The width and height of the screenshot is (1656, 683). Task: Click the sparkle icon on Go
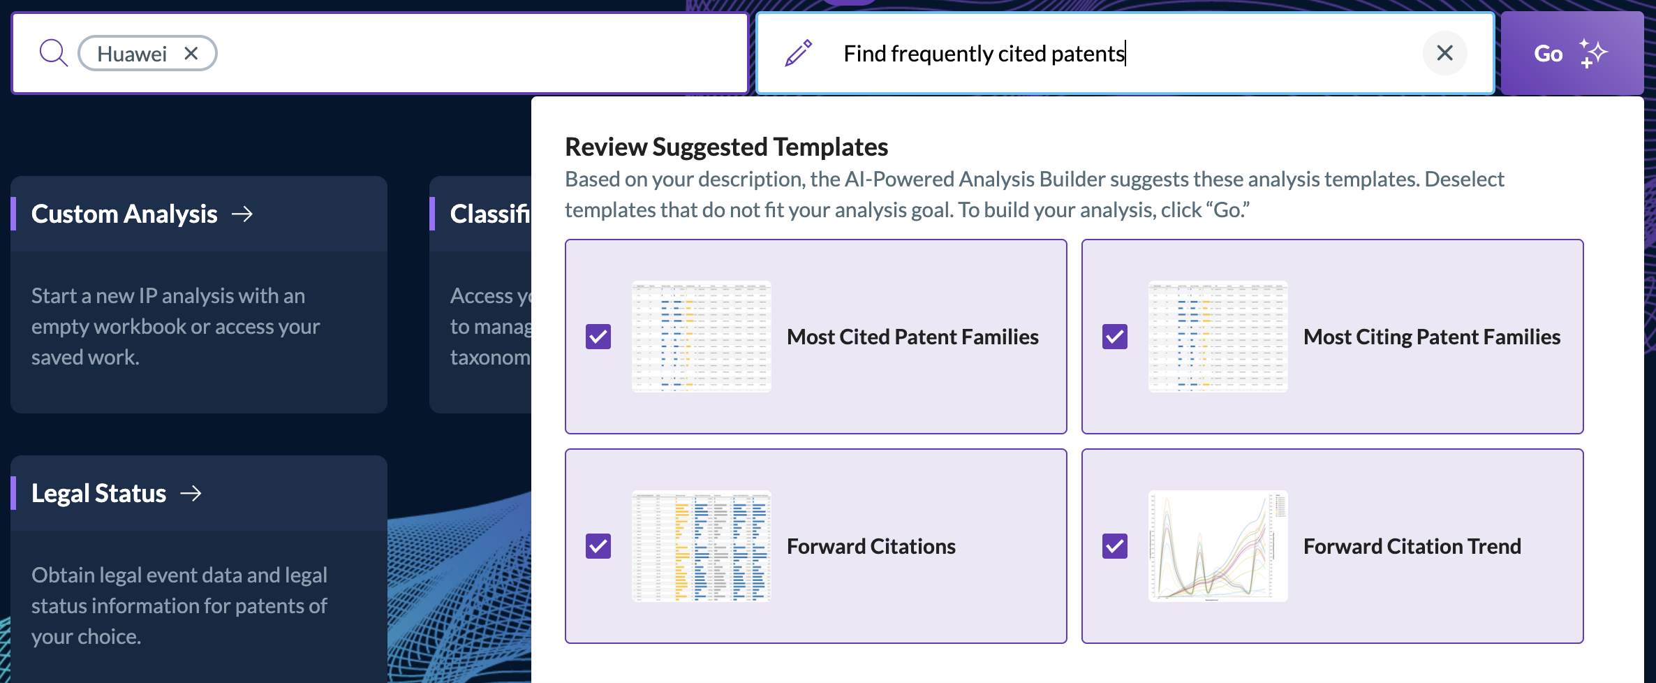click(1593, 53)
